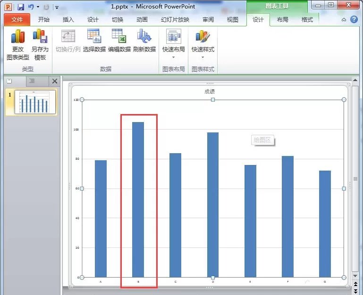Select the bar for category G

click(325, 224)
